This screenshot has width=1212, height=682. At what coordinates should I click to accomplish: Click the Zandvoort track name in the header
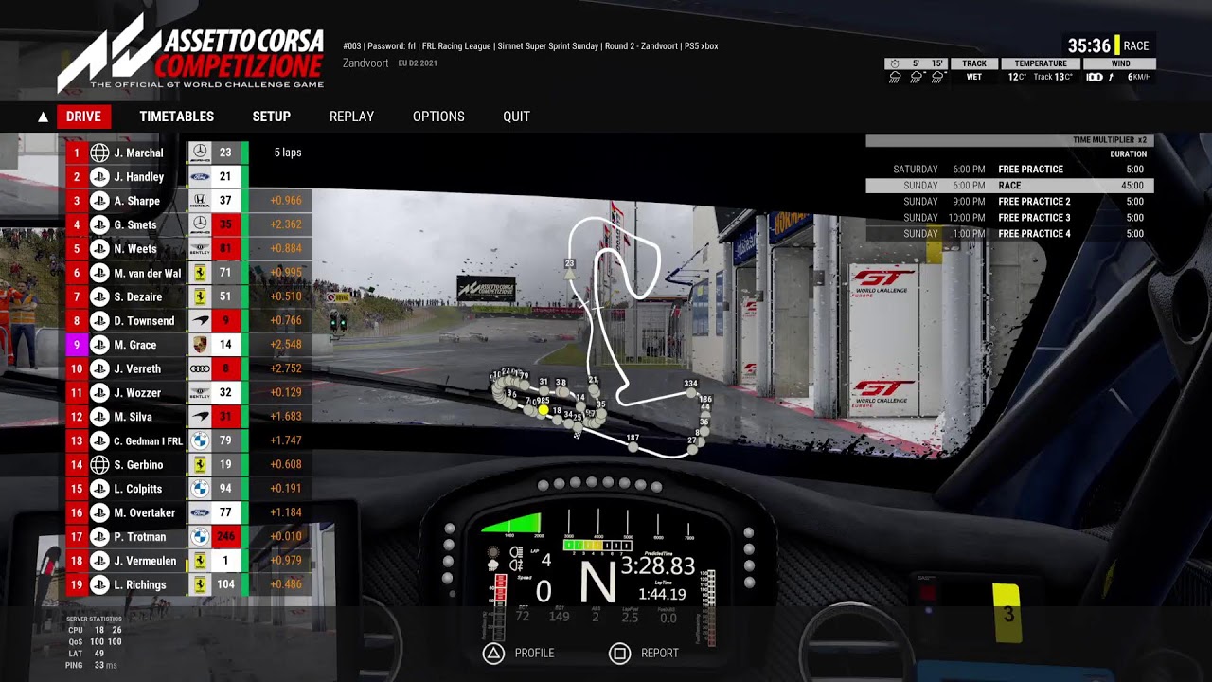pyautogui.click(x=365, y=63)
